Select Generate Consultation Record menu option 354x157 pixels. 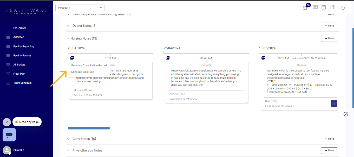[x=89, y=66]
